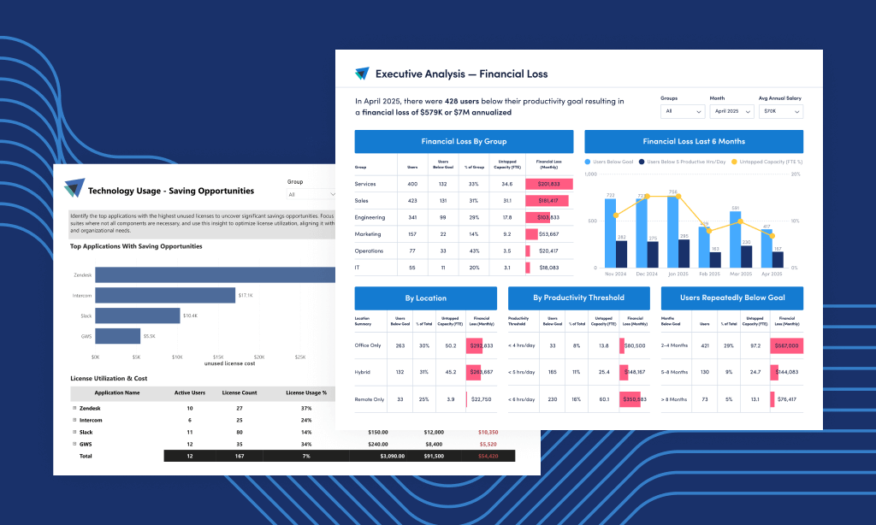Viewport: 876px width, 525px height.
Task: Click the By Productivity Threshold header
Action: pyautogui.click(x=579, y=298)
